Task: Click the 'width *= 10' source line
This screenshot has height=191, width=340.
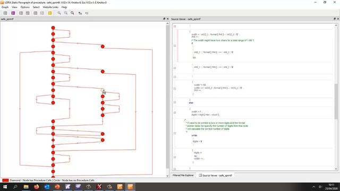Action: (200, 85)
